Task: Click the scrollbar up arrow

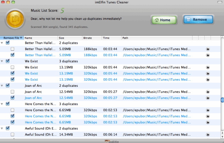Action: (x=222, y=133)
